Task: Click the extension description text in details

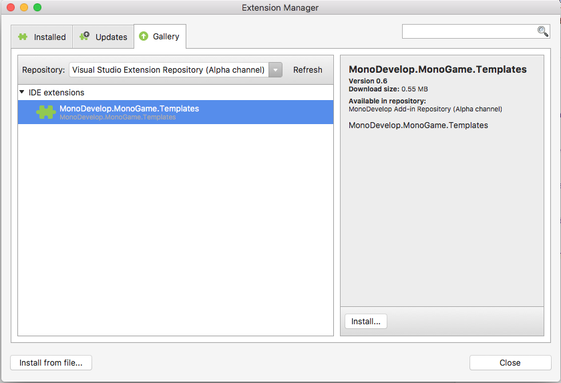Action: click(418, 125)
